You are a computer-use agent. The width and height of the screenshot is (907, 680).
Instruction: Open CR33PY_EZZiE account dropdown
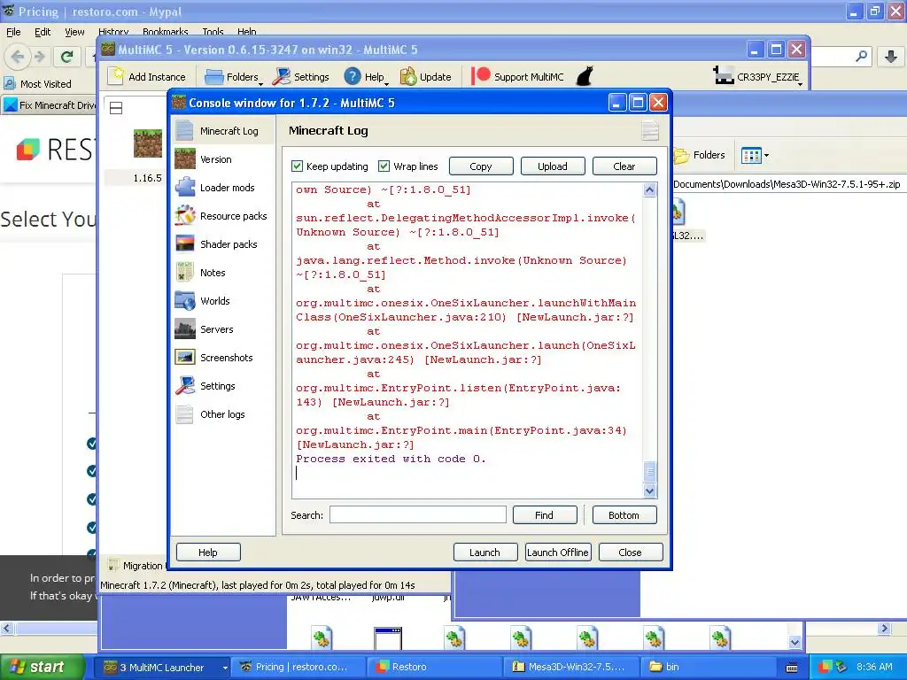pyautogui.click(x=758, y=77)
